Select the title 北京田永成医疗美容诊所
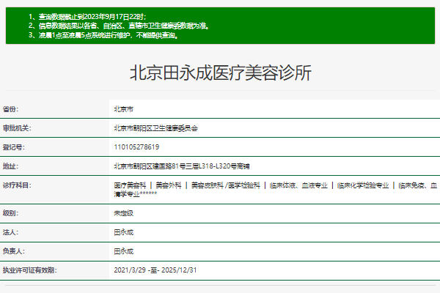The height and width of the screenshot is (293, 440). pyautogui.click(x=221, y=73)
